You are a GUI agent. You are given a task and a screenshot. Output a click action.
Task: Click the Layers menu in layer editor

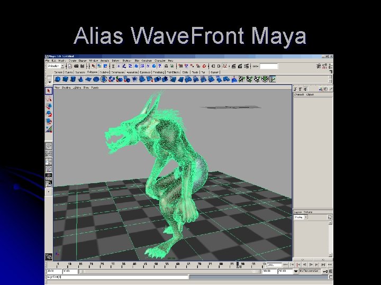(297, 212)
